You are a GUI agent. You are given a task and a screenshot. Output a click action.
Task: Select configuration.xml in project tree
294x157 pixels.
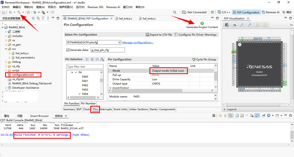[x=23, y=75]
